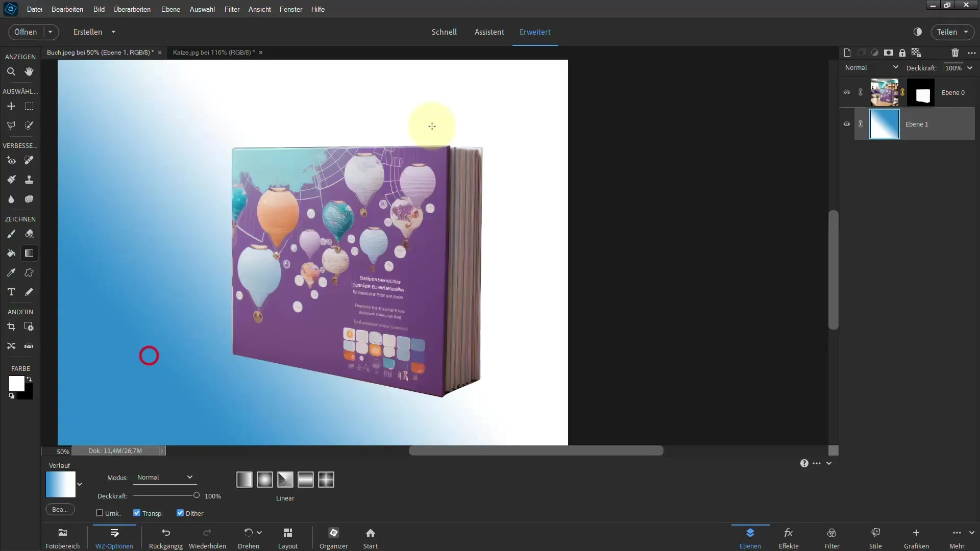The image size is (980, 551).
Task: Open the Layout options
Action: [x=288, y=538]
